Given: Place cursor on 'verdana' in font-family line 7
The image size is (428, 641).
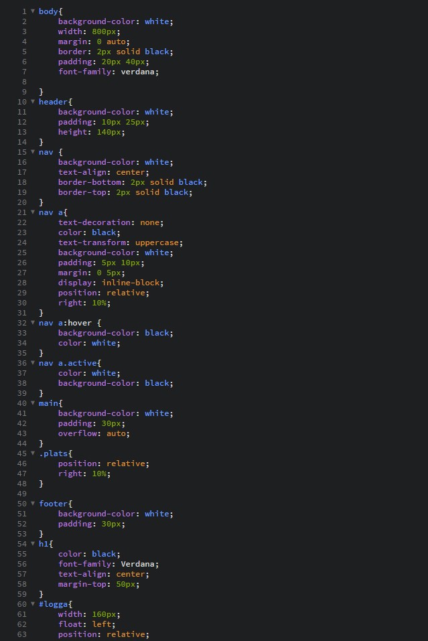Looking at the screenshot, I should coord(139,72).
